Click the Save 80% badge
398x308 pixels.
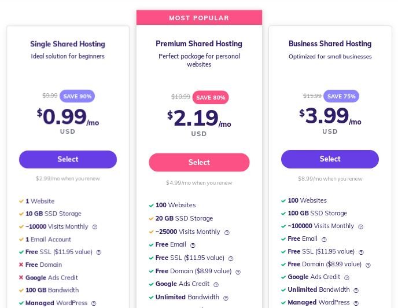point(211,97)
